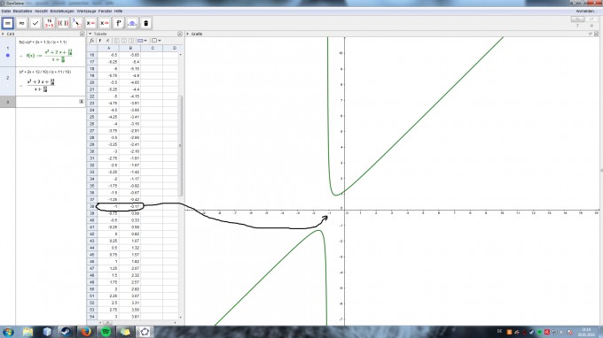Image resolution: width=603 pixels, height=338 pixels.
Task: Select column C header in spreadsheet
Action: pos(153,48)
